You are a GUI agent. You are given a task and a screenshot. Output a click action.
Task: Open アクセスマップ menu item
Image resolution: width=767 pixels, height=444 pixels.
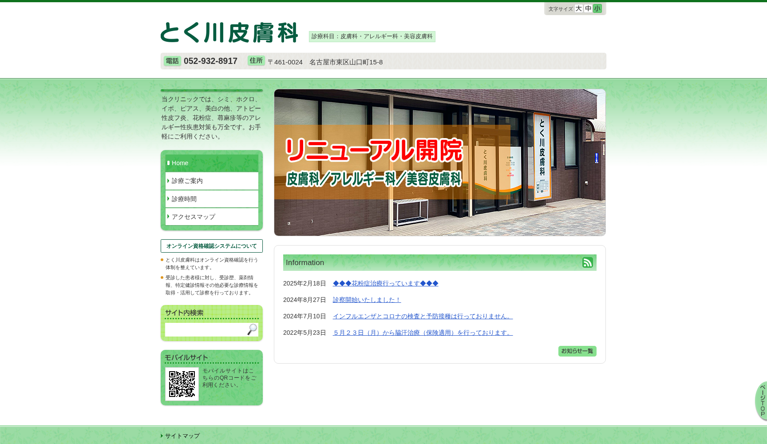(212, 217)
